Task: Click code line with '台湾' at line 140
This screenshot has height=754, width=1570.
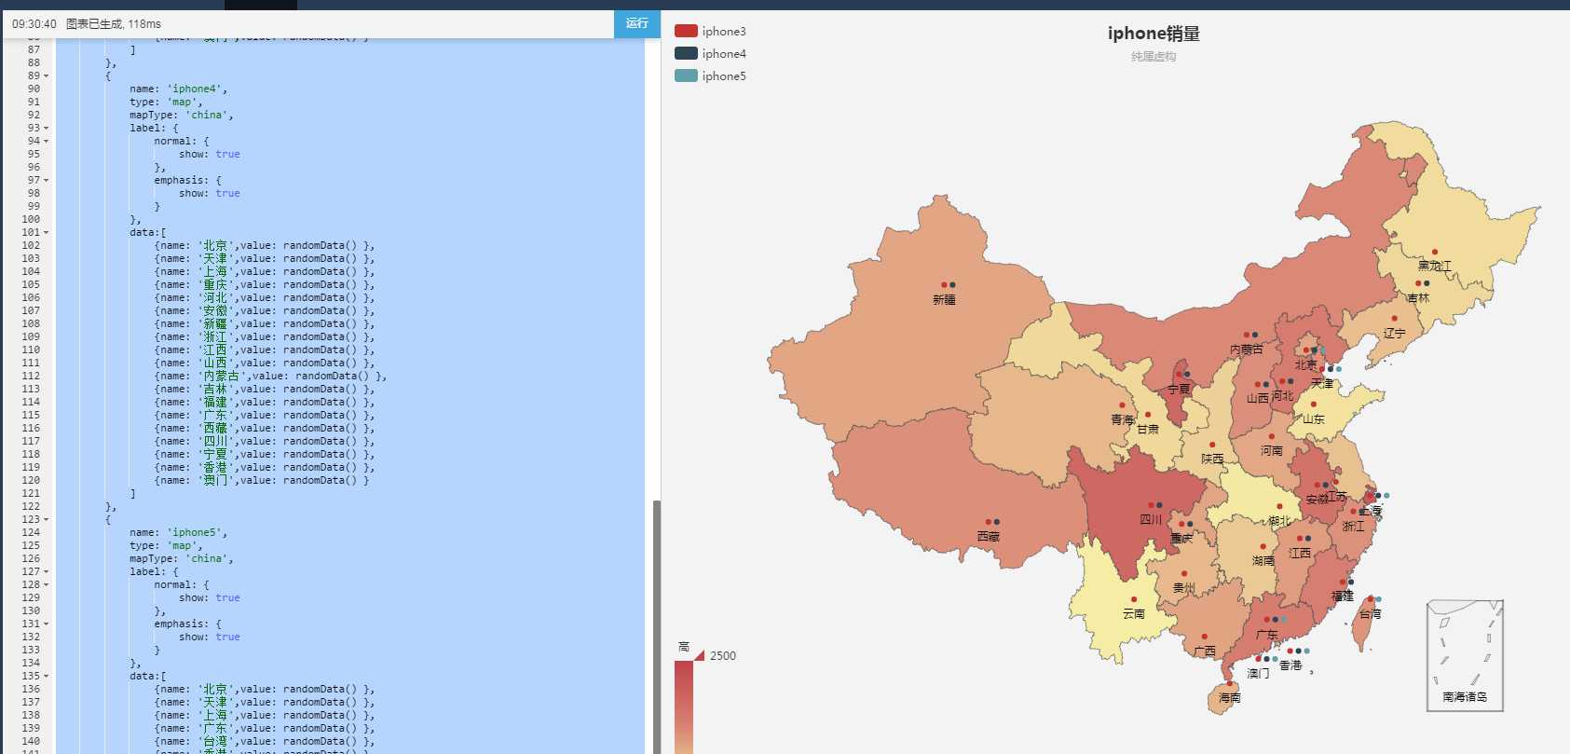Action: click(265, 741)
